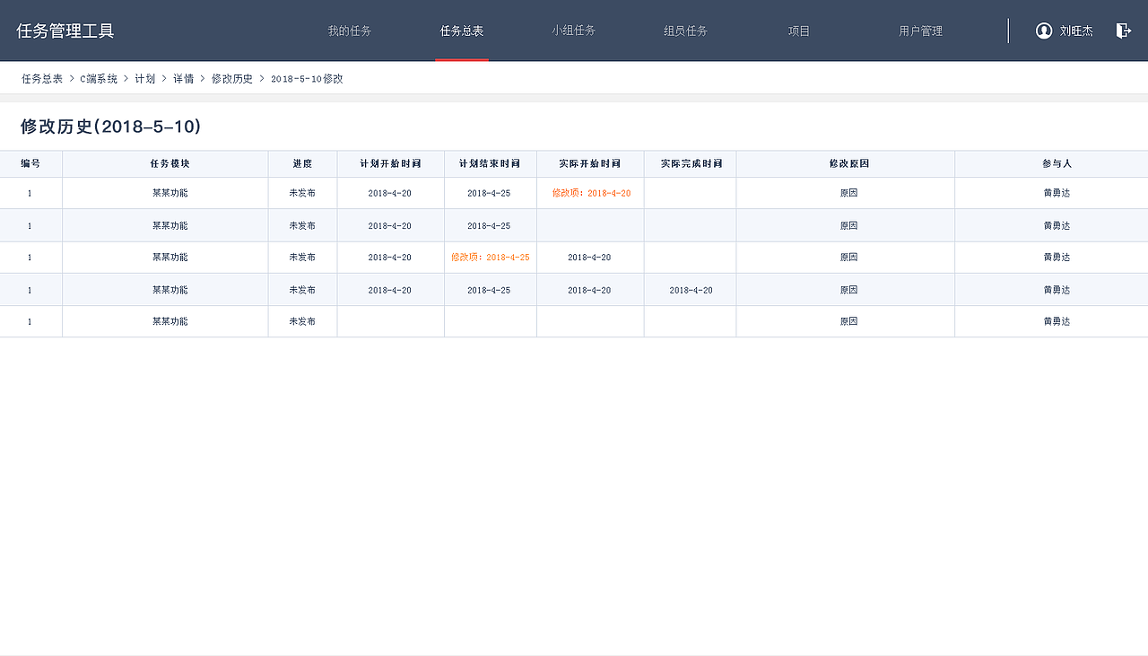
Task: Navigate to C端系统 via breadcrumb
Action: coord(97,78)
